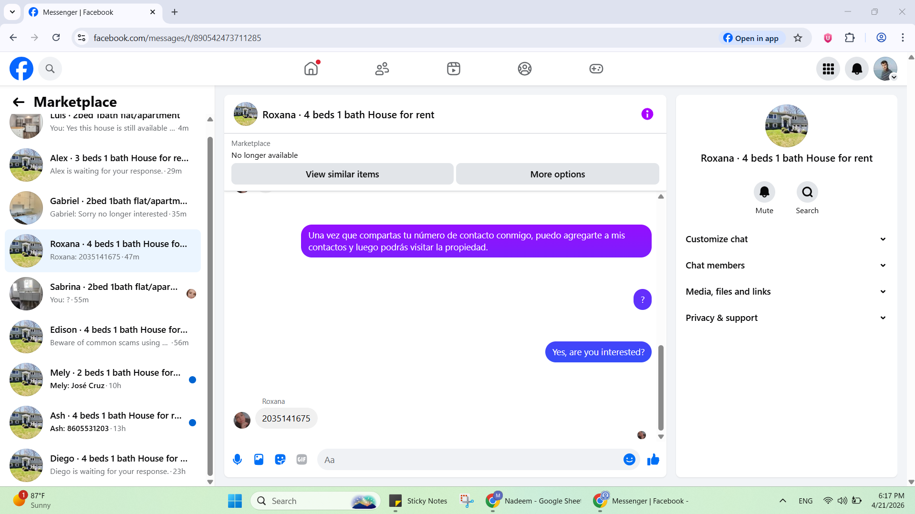Open the Facebook menu grid icon
Image resolution: width=915 pixels, height=514 pixels.
[828, 69]
